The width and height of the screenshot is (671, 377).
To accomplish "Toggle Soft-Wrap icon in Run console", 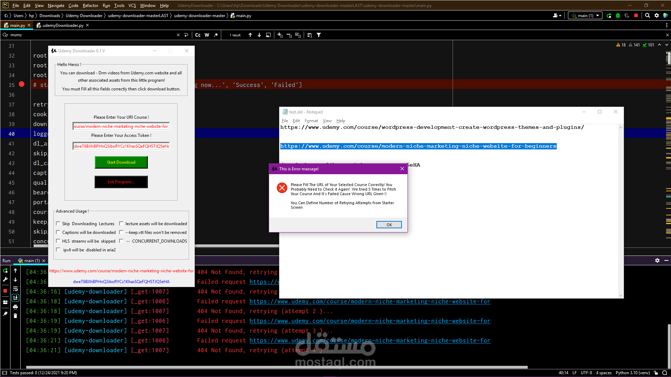I will pyautogui.click(x=15, y=289).
